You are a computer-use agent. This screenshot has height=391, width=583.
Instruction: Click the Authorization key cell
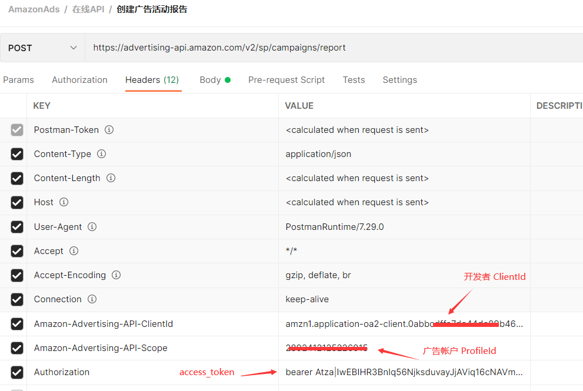[152, 372]
